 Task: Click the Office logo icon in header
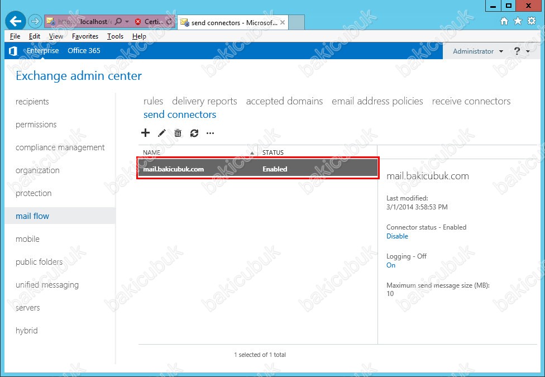click(x=13, y=51)
